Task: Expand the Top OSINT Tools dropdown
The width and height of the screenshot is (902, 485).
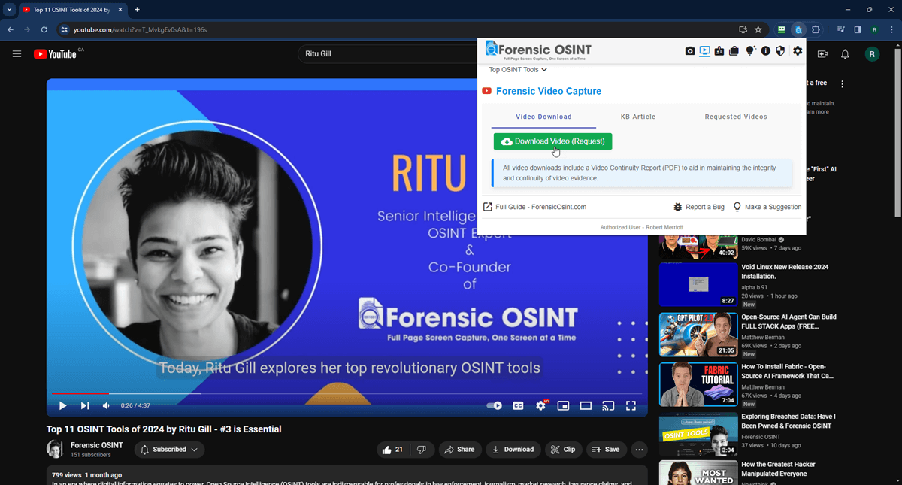Action: click(518, 70)
